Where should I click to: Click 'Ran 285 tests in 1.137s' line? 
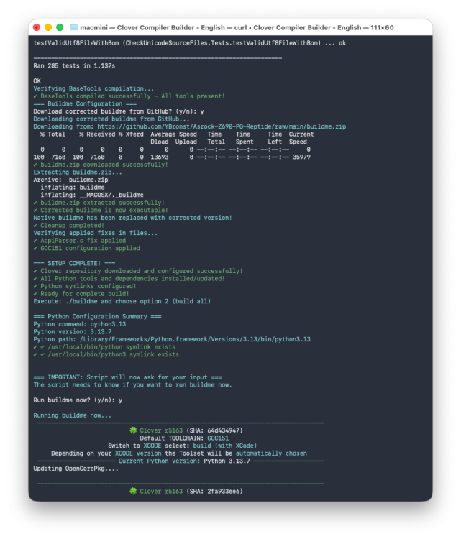(x=74, y=65)
